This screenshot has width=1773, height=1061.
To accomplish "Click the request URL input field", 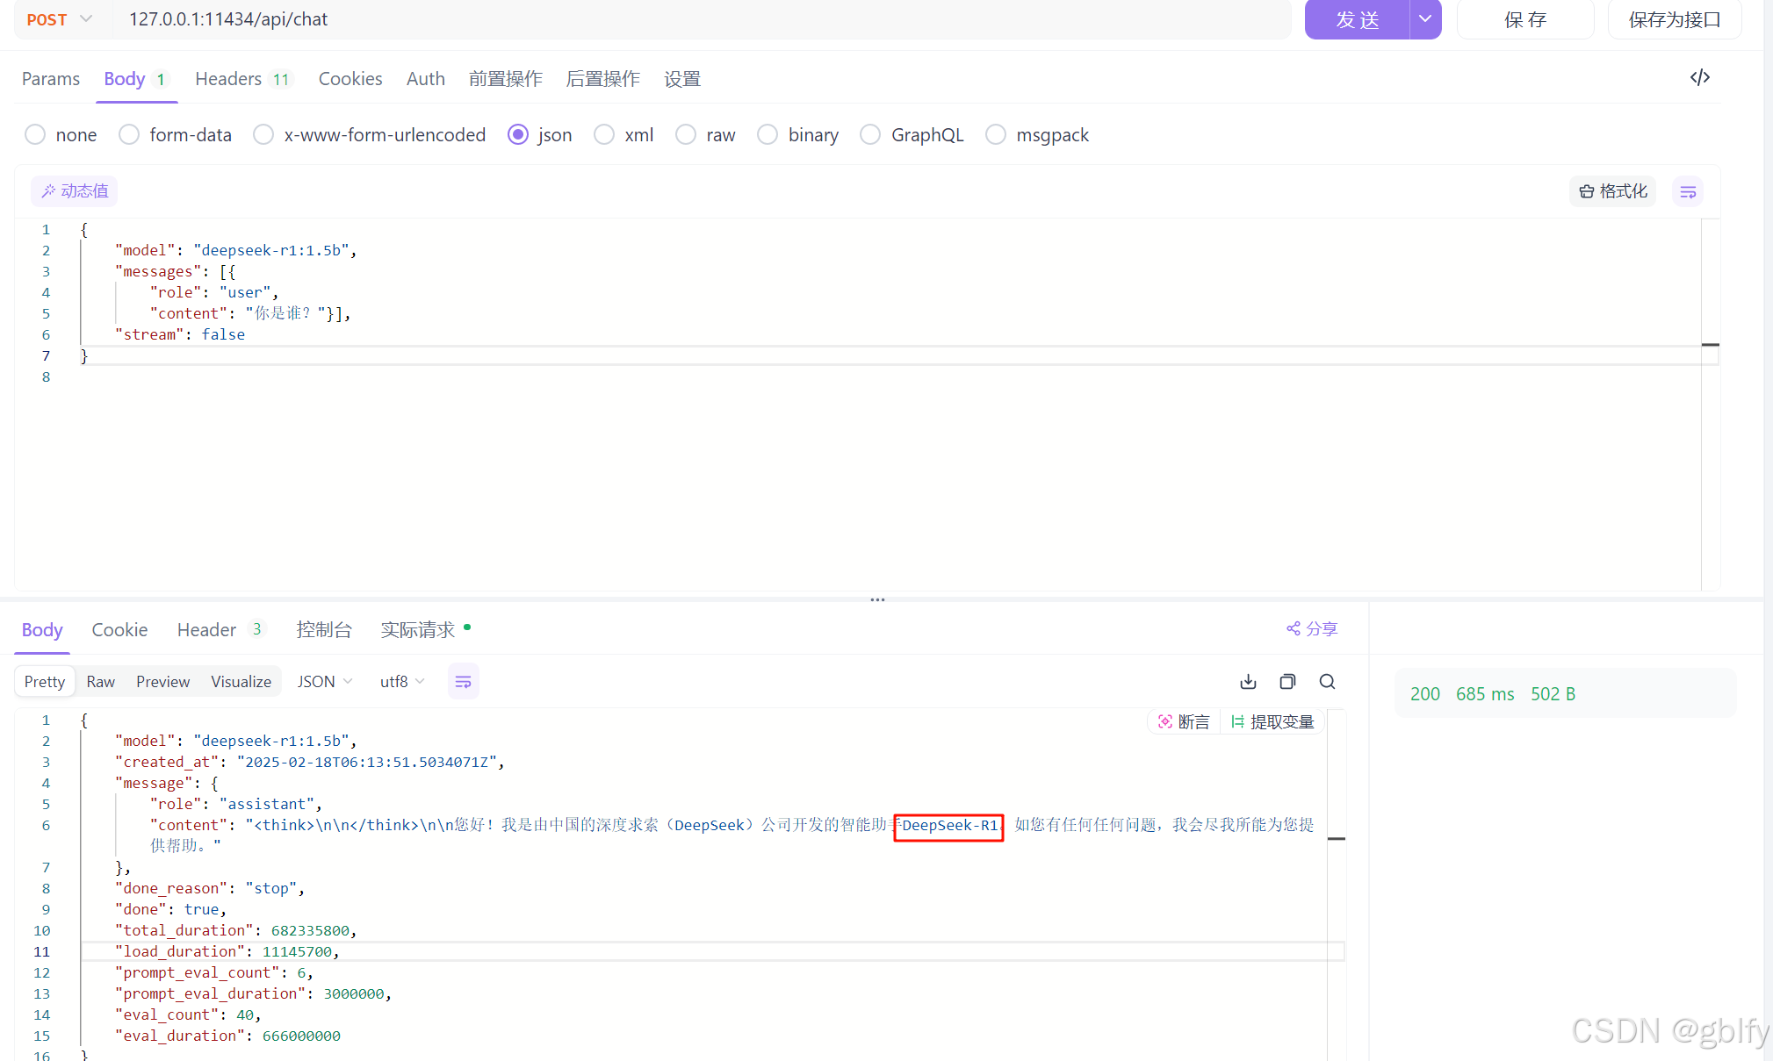I will click(703, 19).
